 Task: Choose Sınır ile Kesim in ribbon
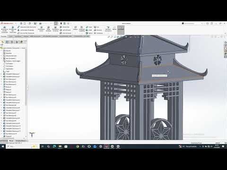tap(66, 33)
